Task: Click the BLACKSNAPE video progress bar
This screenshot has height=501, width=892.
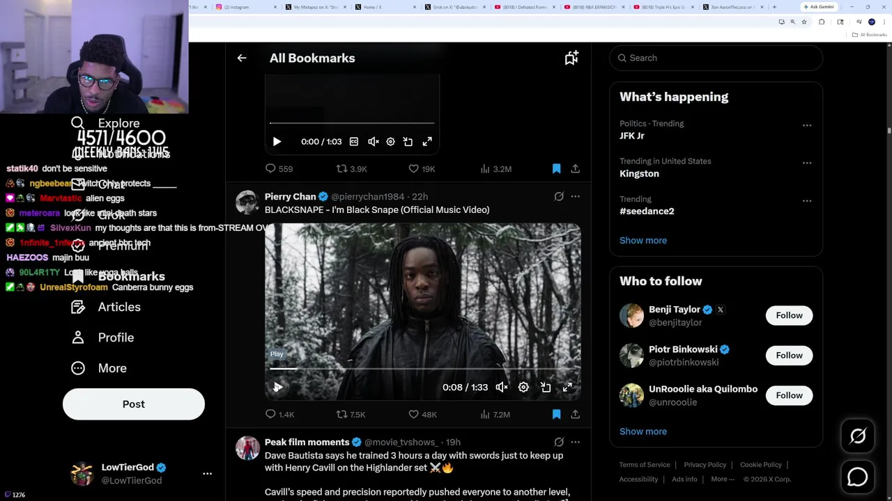Action: (x=423, y=369)
